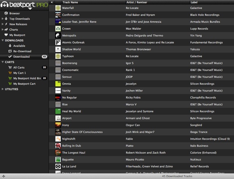Expand the New Releases section

pyautogui.click(x=2, y=24)
